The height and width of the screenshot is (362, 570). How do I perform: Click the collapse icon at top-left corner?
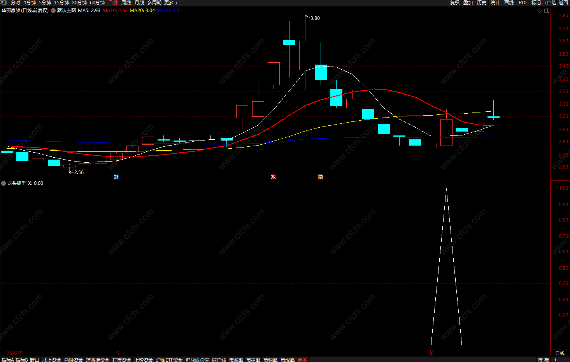coord(4,3)
